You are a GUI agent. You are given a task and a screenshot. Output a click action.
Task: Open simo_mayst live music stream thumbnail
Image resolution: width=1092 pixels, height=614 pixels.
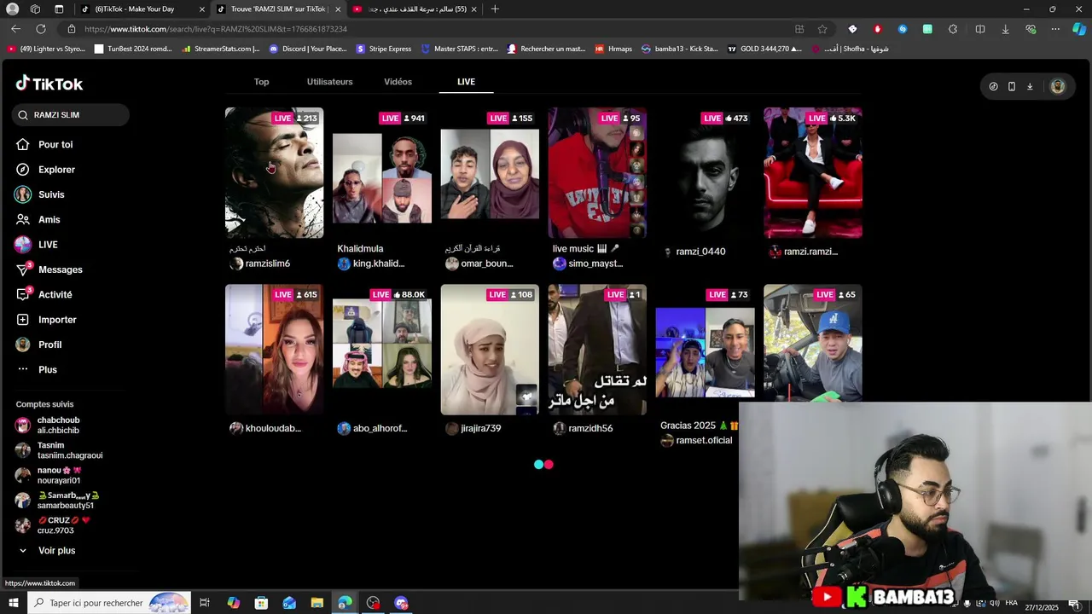click(597, 172)
